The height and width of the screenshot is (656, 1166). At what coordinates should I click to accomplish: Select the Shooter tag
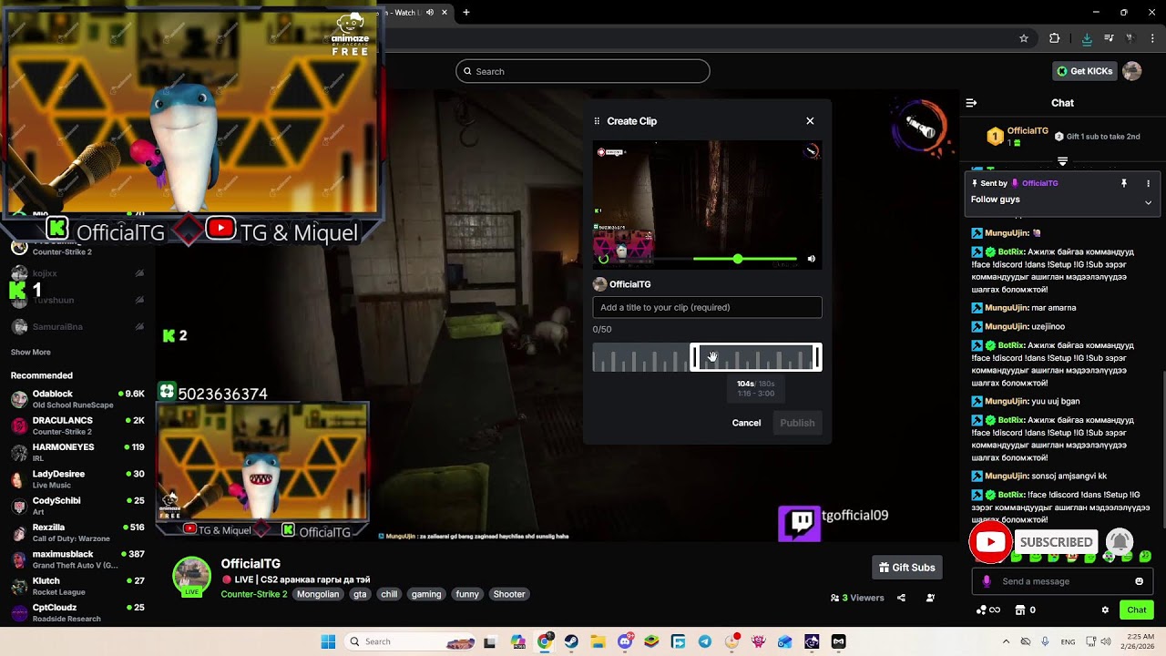[x=509, y=594]
